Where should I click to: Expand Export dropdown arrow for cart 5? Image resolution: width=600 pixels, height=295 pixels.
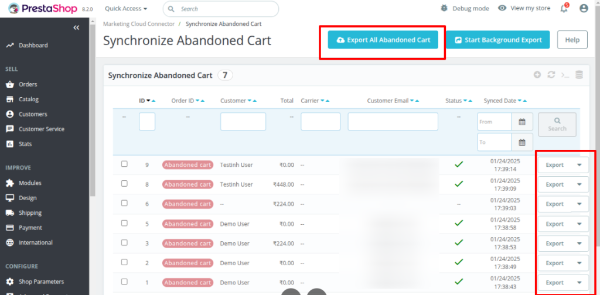pyautogui.click(x=579, y=224)
